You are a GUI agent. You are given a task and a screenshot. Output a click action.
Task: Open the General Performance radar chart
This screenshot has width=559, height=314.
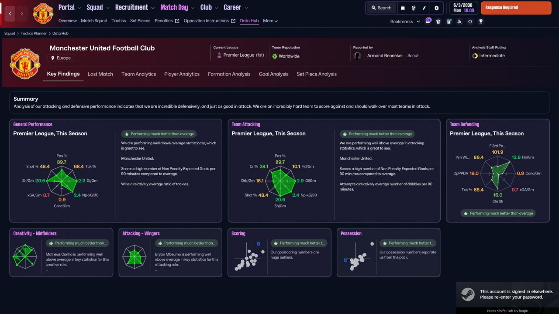[62, 181]
